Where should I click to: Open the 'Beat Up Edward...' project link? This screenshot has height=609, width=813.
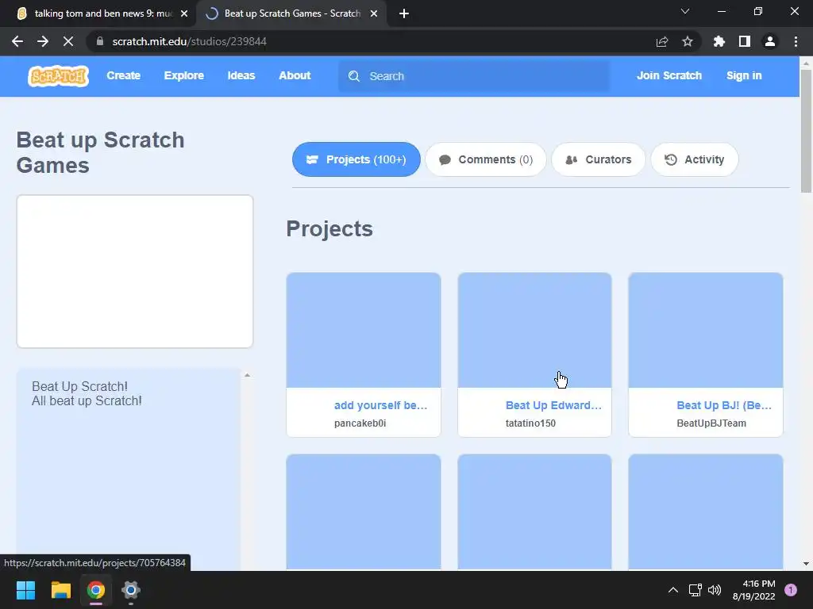click(553, 405)
